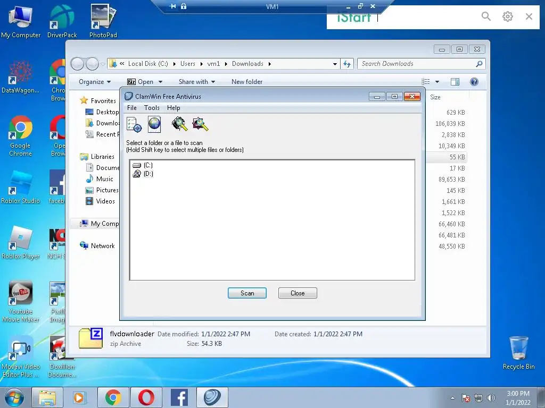545x408 pixels.
Task: Open the Facebook taskbar icon
Action: [179, 397]
